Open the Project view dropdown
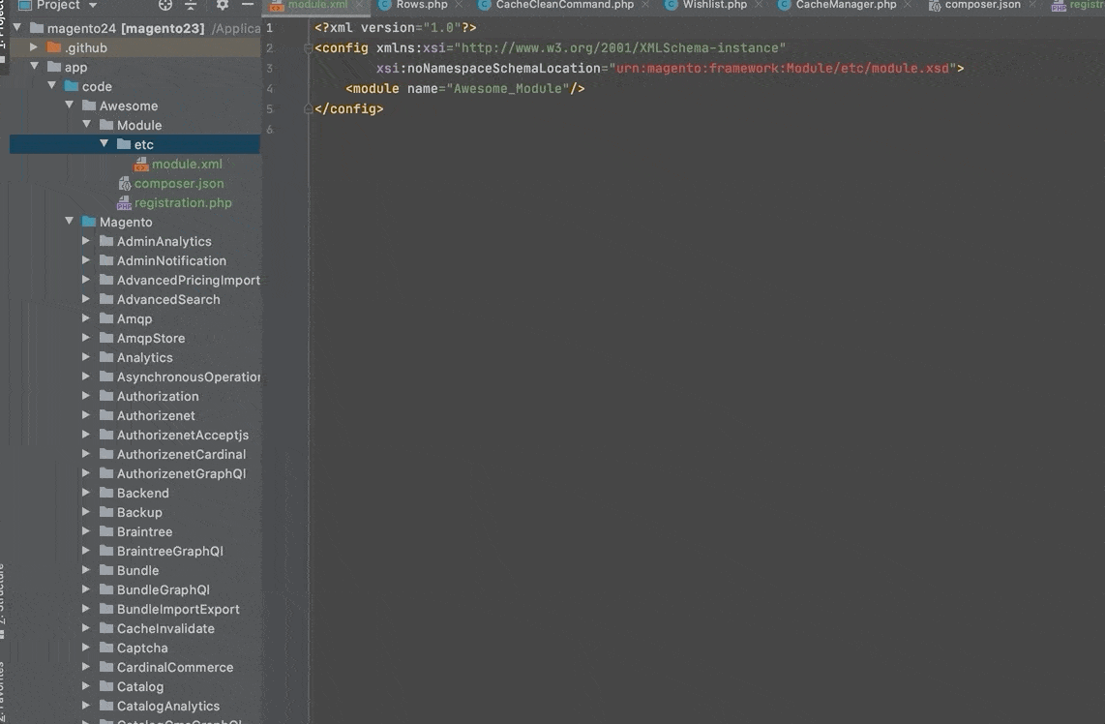Screen dimensions: 1105x724 [x=92, y=5]
